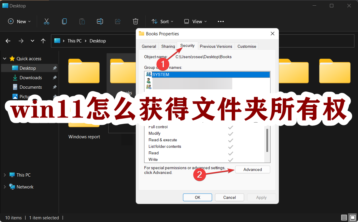
Task: Click the first folder thumbnail in Desktop
Action: [x=84, y=71]
